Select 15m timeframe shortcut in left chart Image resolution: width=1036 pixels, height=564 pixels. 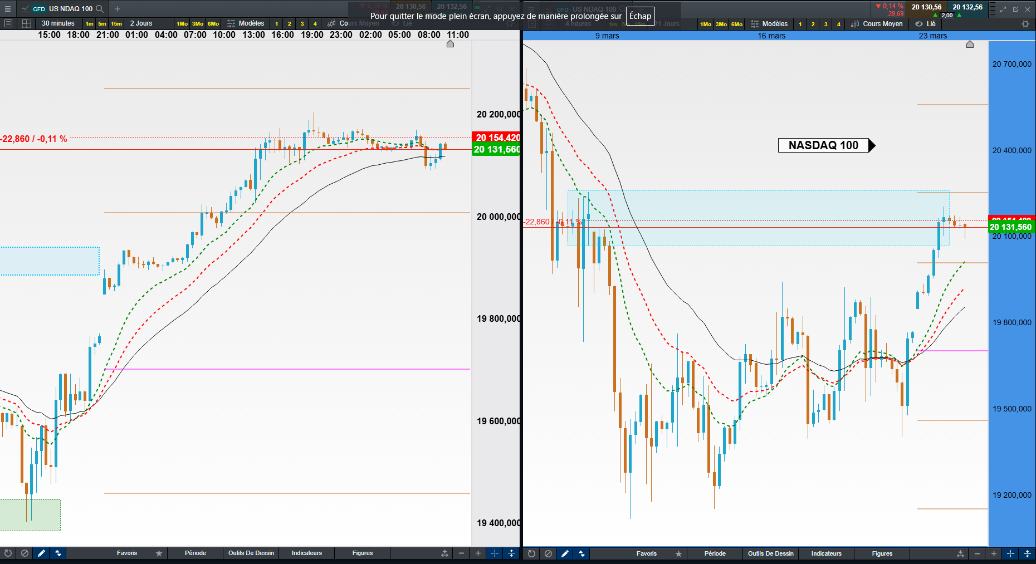coord(116,24)
